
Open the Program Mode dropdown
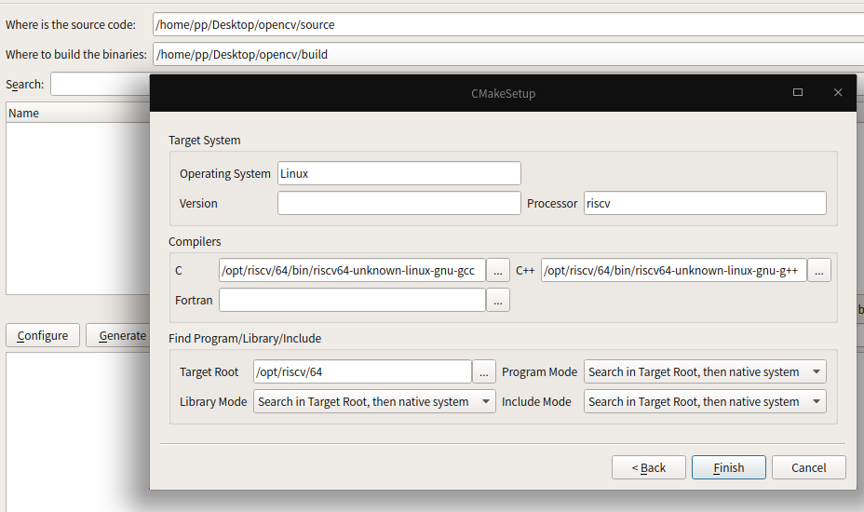705,371
